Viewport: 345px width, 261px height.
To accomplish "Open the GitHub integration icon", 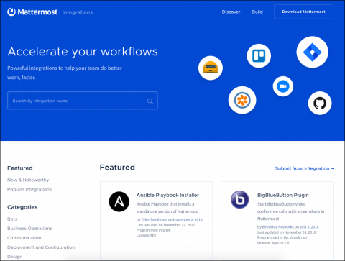I will pyautogui.click(x=320, y=104).
